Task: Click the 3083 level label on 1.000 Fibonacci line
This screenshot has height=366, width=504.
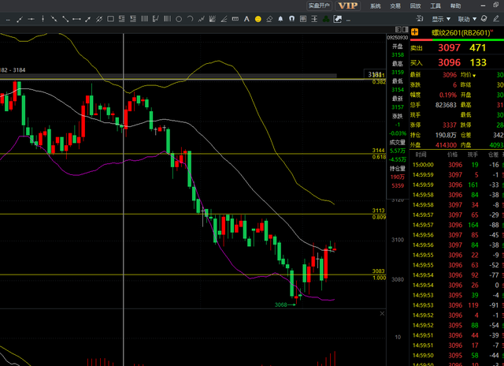Action: point(378,271)
